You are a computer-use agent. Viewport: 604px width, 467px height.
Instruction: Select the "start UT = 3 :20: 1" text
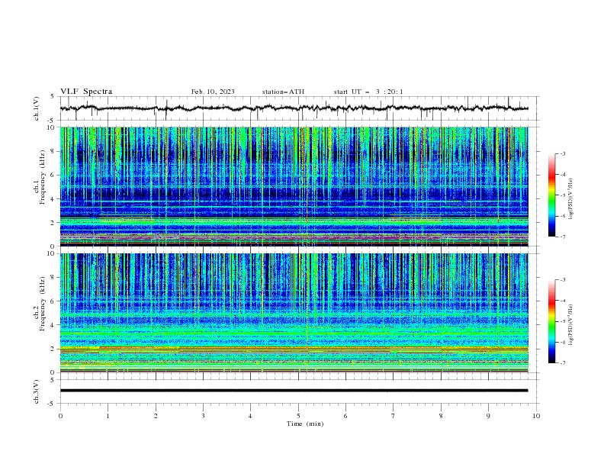[x=368, y=92]
